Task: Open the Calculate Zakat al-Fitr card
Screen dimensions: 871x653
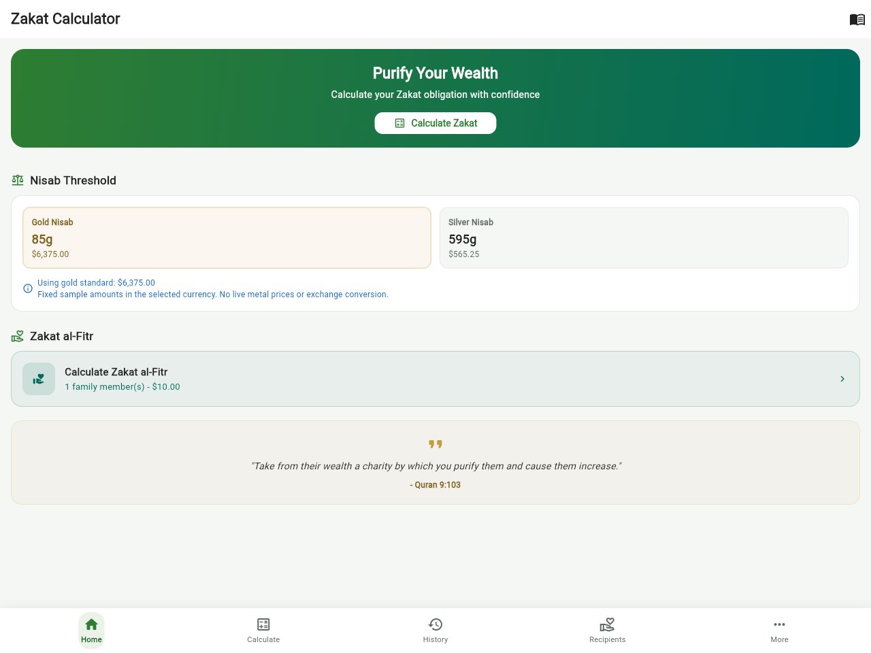Action: pos(435,379)
